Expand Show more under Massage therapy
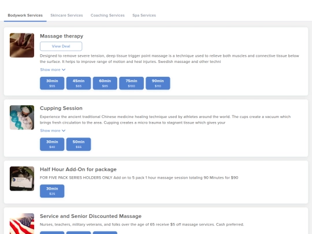312x234 pixels. click(53, 70)
